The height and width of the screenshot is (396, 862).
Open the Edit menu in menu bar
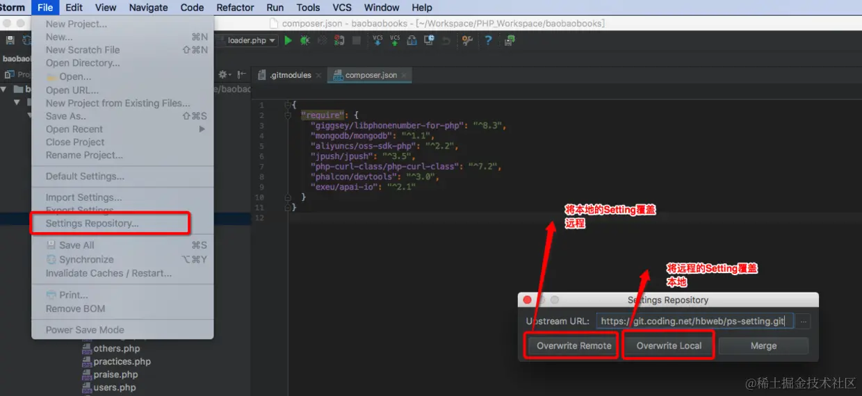[x=74, y=8]
